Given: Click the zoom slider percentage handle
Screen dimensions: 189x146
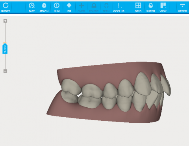Looking at the screenshot, I should (x=5, y=49).
